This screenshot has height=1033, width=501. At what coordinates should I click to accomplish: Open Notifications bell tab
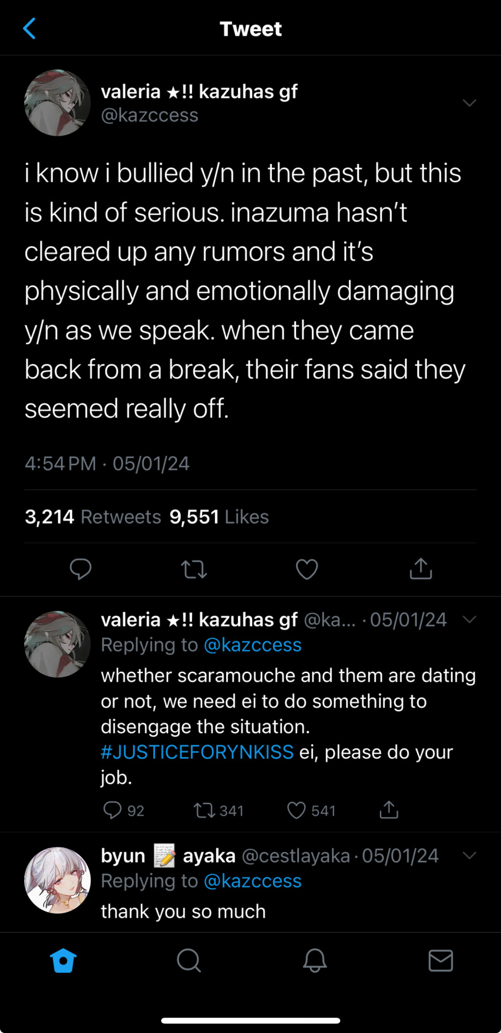tap(315, 960)
